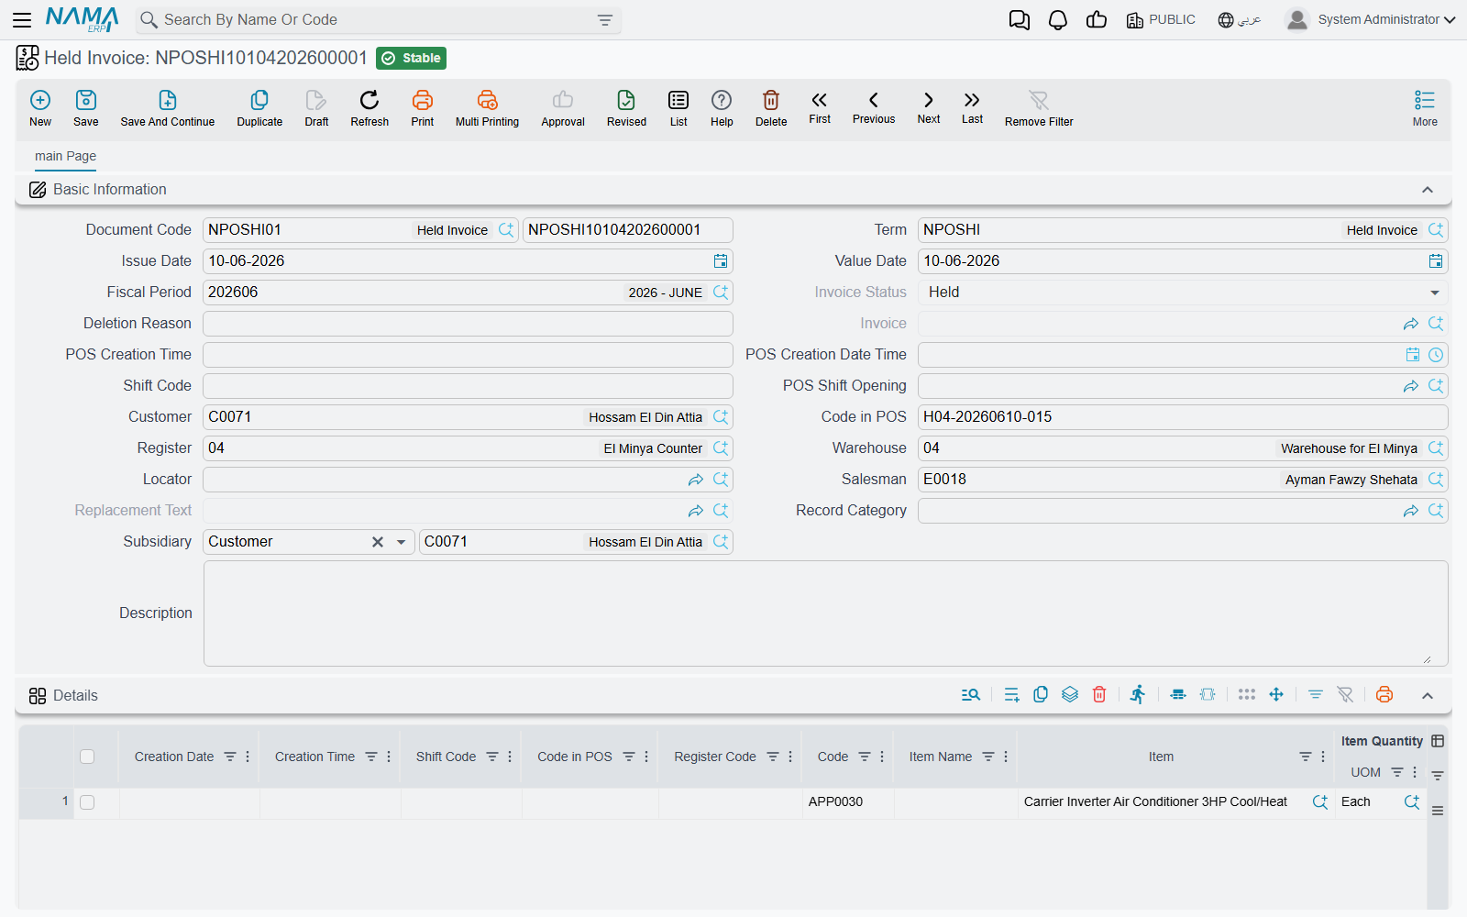The image size is (1467, 917).
Task: Delete this held invoice
Action: click(771, 108)
